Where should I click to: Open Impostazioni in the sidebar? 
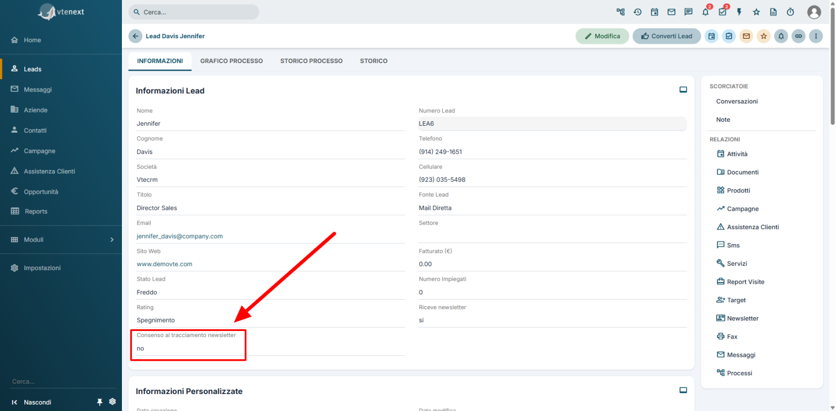tap(61, 268)
